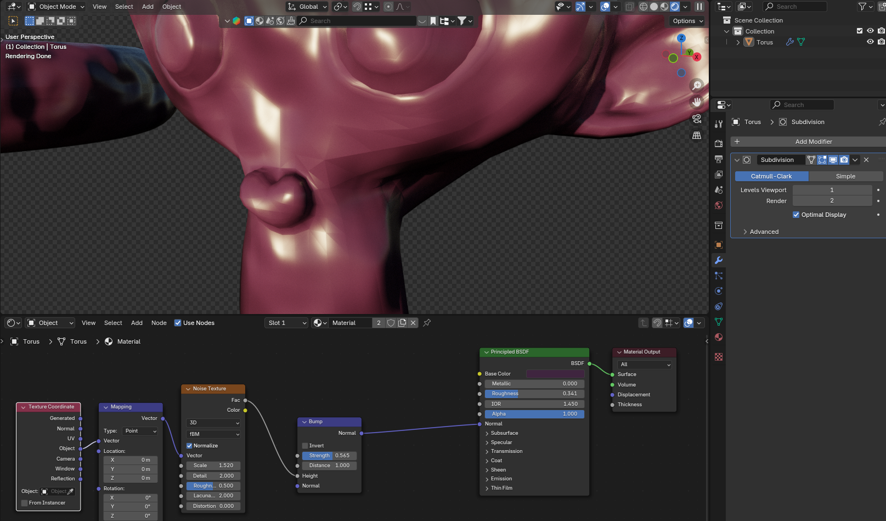Screen dimensions: 886x521
Task: Click the Roughness slider in Principled BSDF
Action: tap(534, 394)
